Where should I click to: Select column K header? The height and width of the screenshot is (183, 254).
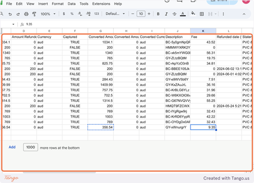coord(203,31)
